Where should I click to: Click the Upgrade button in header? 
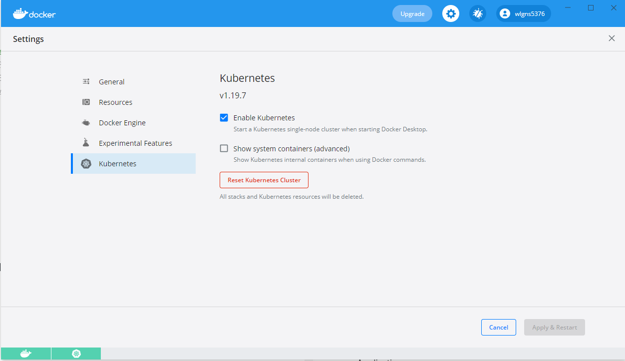(412, 13)
